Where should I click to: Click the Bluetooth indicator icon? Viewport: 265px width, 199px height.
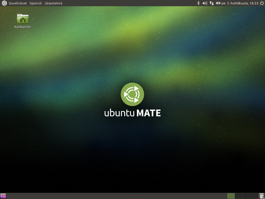198,3
